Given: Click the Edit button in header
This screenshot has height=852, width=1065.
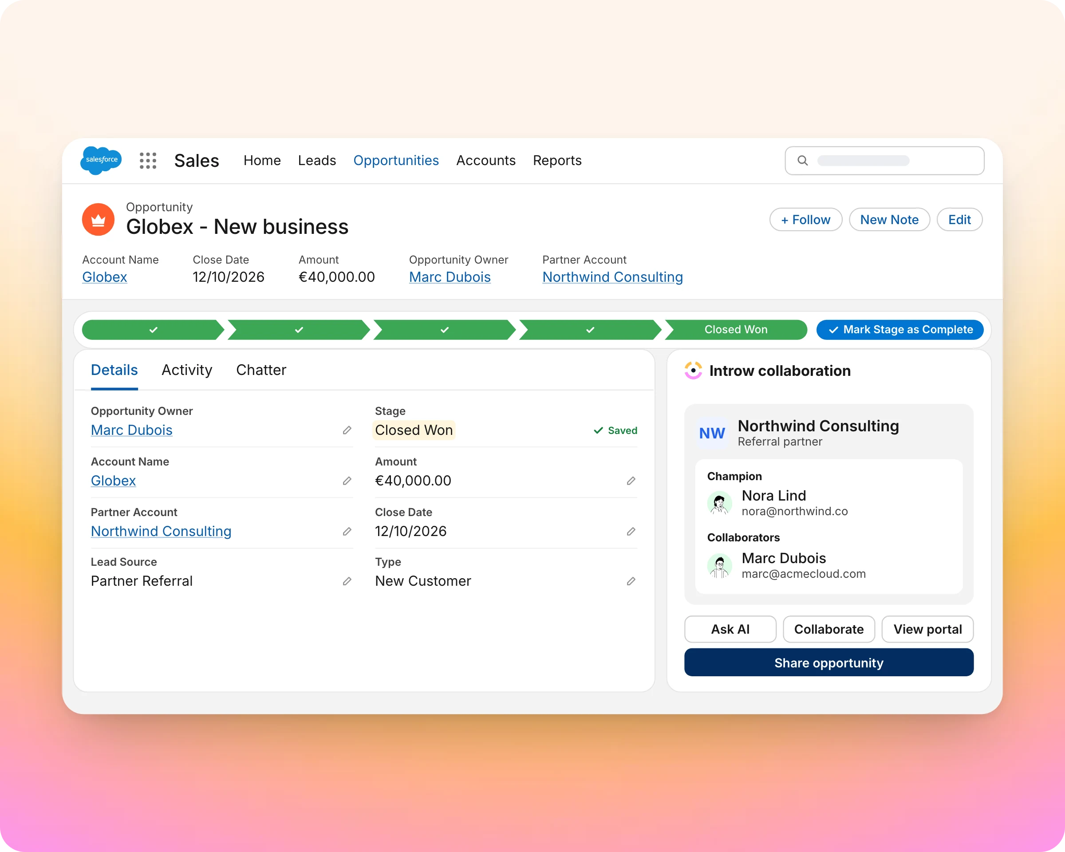Looking at the screenshot, I should [959, 219].
